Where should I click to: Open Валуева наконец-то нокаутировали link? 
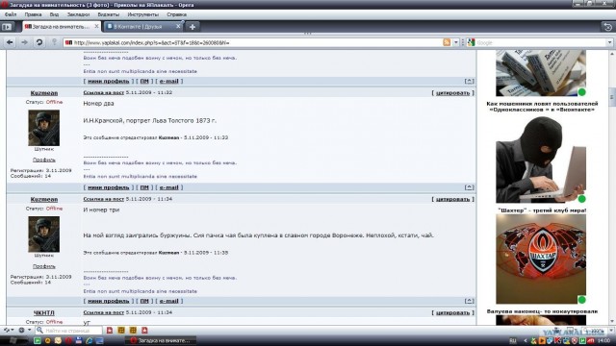point(542,311)
